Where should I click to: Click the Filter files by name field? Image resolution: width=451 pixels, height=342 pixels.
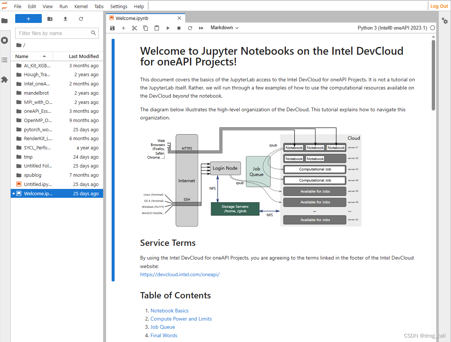(x=57, y=33)
